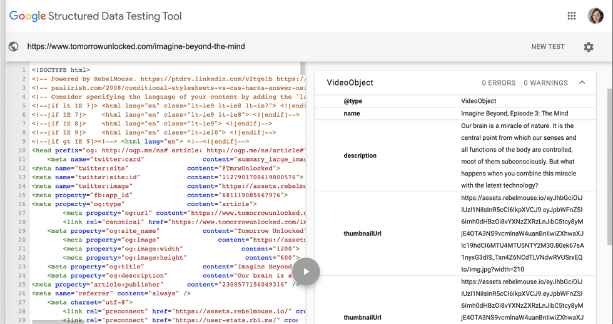Open the Google apps grid menu
Image resolution: width=613 pixels, height=324 pixels.
pos(571,16)
